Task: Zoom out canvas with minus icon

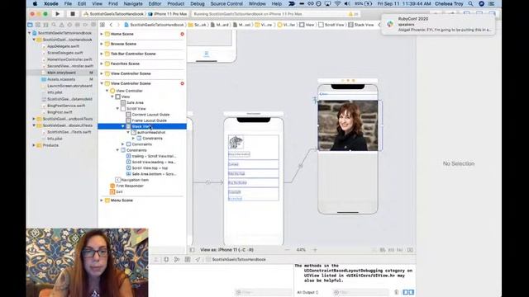Action: click(x=287, y=250)
